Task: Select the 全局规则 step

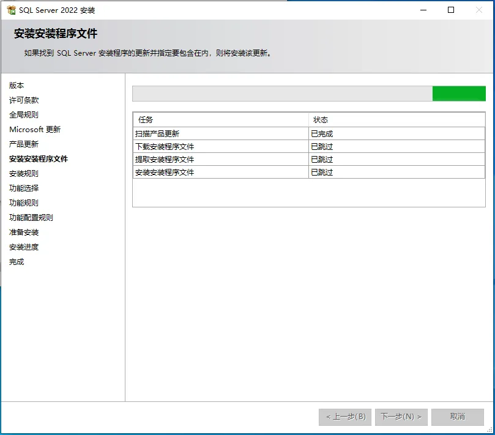Action: [x=24, y=114]
